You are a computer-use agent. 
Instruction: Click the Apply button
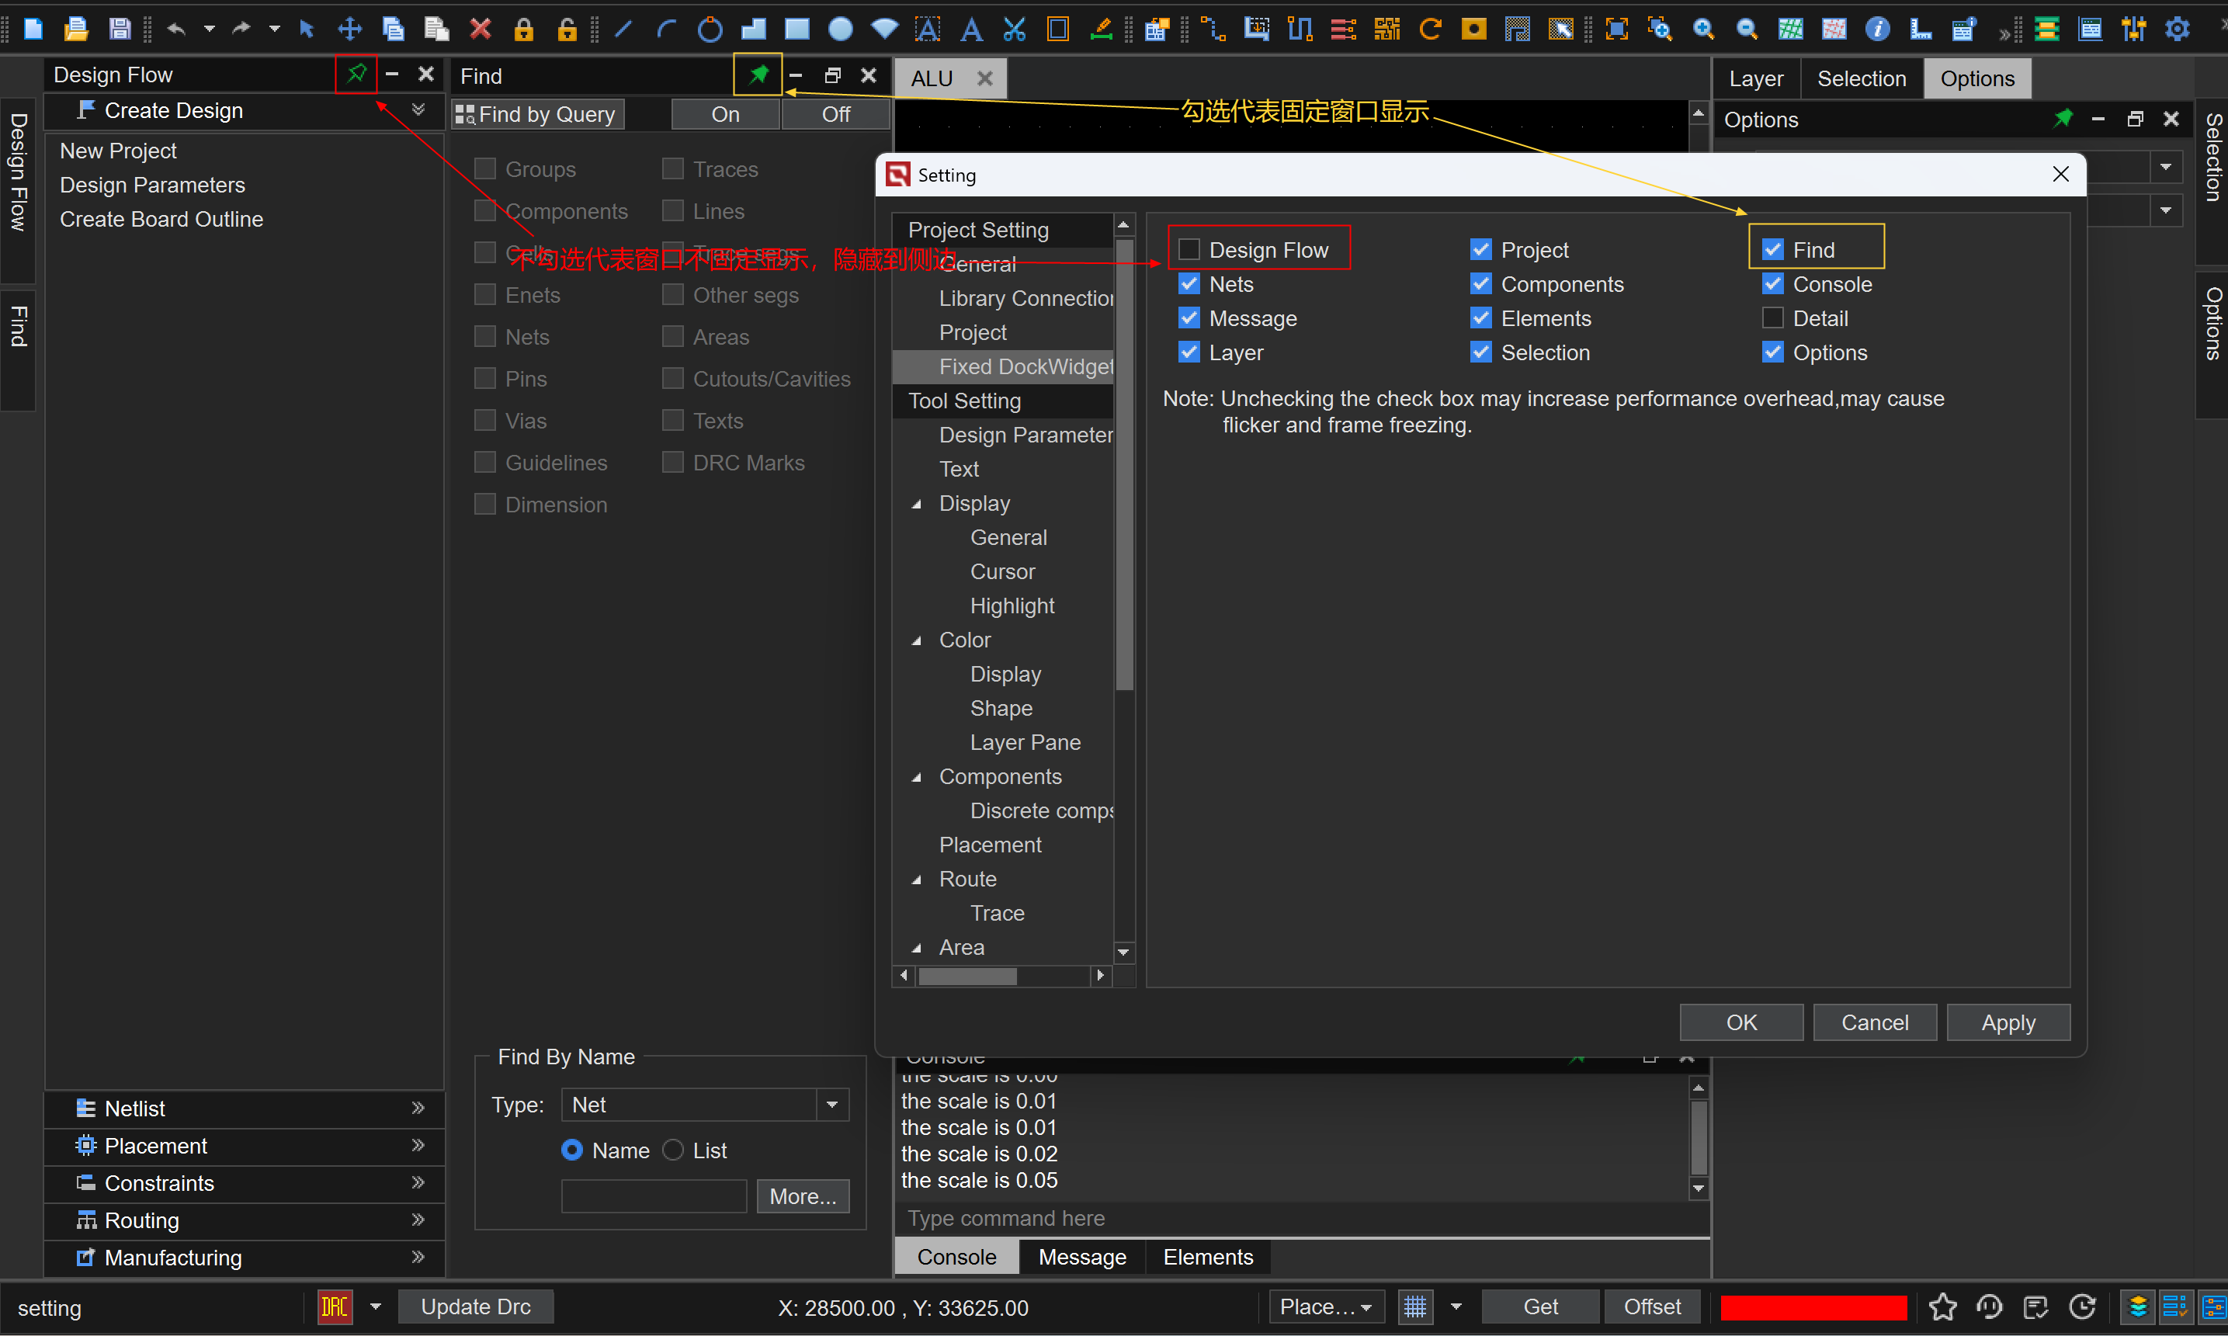2008,1022
